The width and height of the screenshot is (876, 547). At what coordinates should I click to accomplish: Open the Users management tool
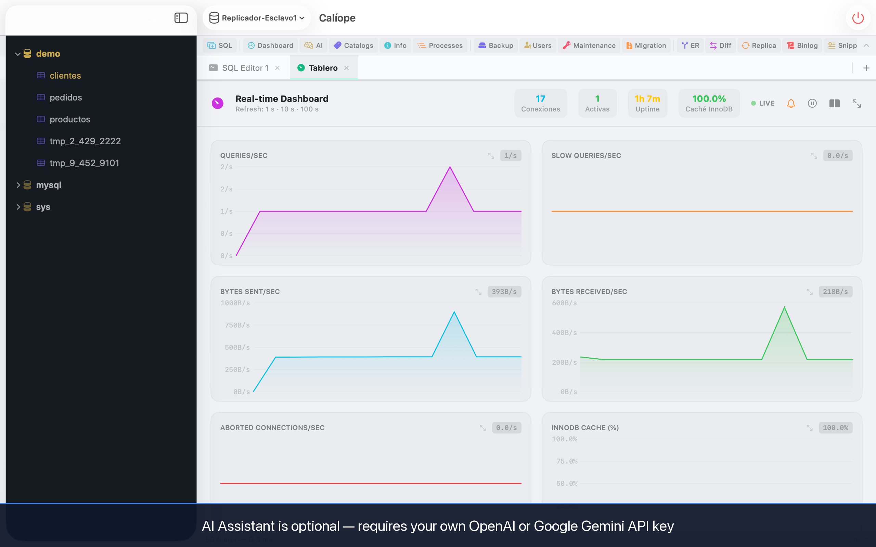pyautogui.click(x=538, y=45)
